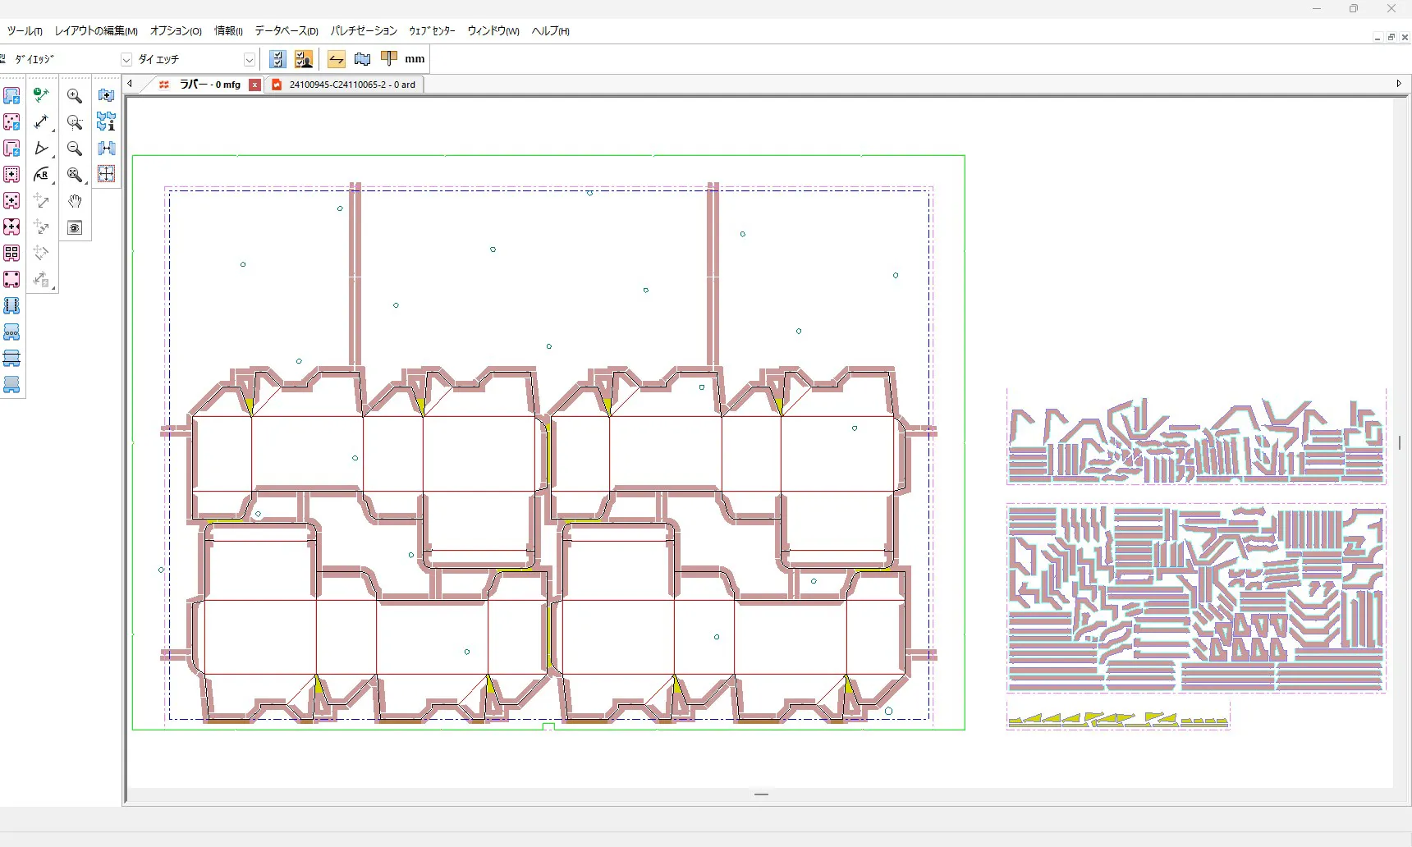
Task: Select the angle measurement tool
Action: tap(41, 149)
